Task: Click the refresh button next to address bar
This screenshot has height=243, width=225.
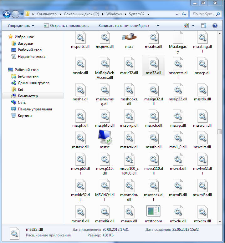Action: pyautogui.click(x=184, y=14)
